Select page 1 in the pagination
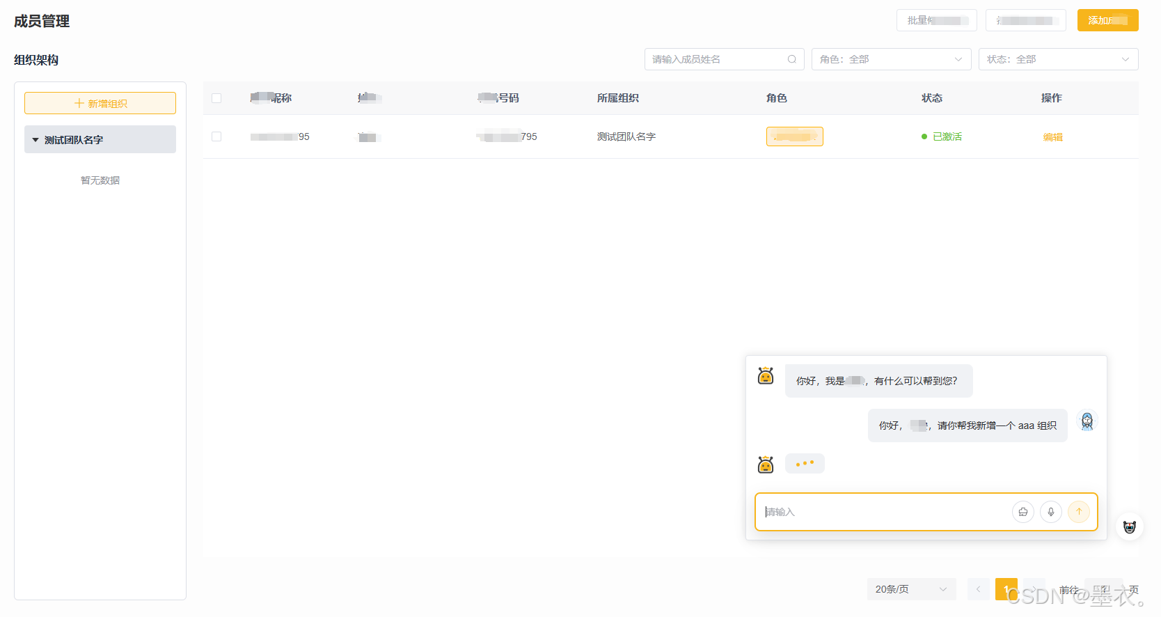 pyautogui.click(x=1006, y=589)
